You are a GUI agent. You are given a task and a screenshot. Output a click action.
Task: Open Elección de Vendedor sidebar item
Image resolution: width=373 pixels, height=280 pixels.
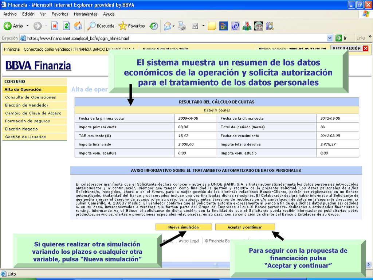[x=35, y=105]
